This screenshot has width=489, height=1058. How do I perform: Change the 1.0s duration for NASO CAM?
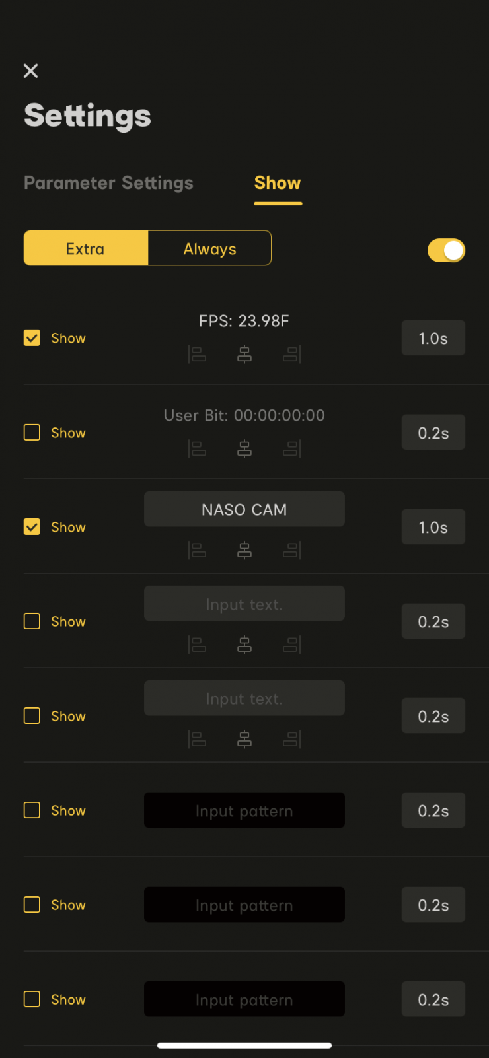coord(433,527)
